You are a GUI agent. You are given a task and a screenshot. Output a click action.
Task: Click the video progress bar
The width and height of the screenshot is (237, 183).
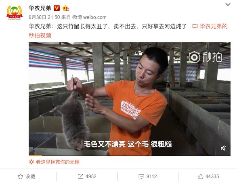[x=130, y=155]
